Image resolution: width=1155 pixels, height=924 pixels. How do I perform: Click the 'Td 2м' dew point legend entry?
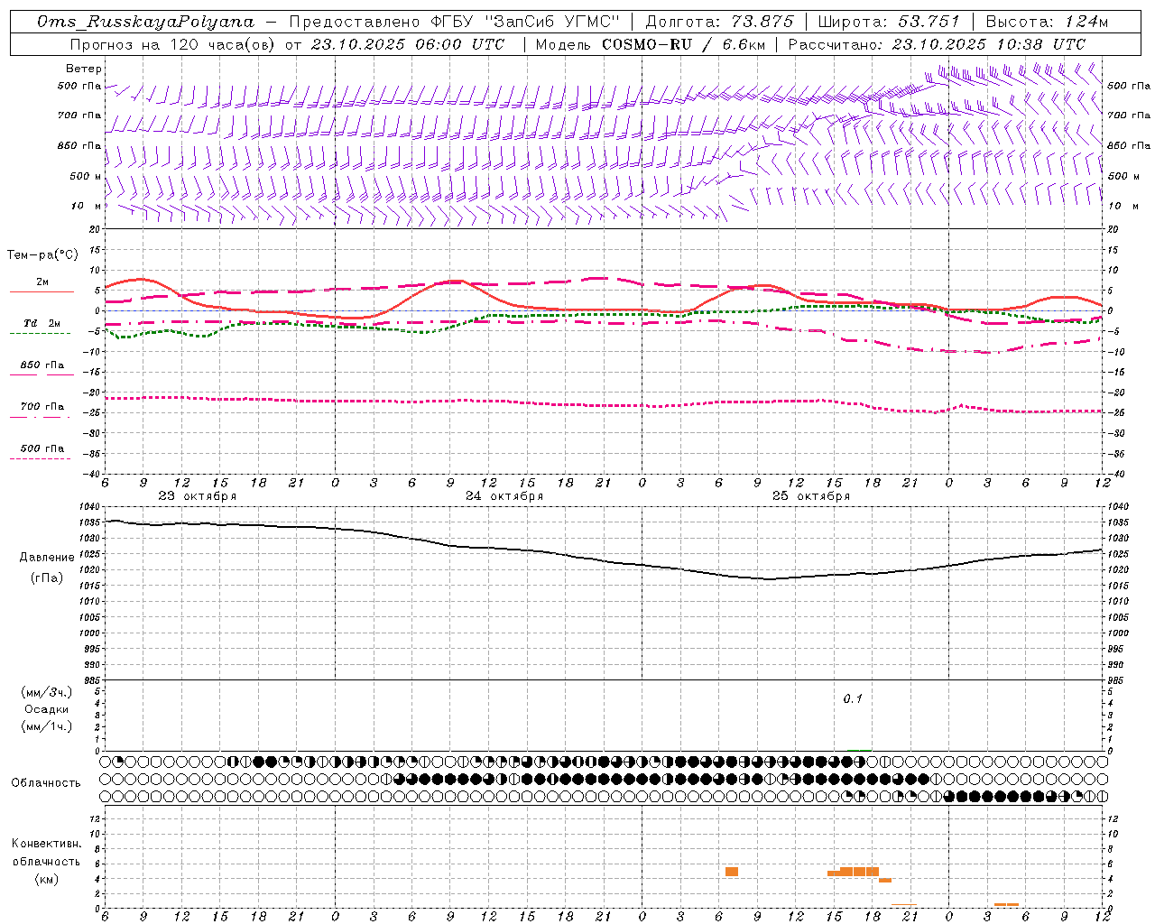[x=42, y=323]
